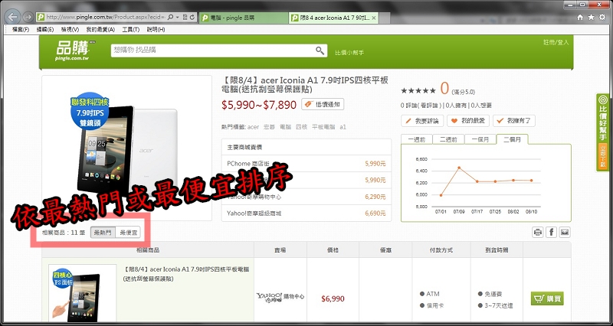Open the address bar dropdown arrow
Viewport: 613px width, 326px height.
tap(178, 18)
